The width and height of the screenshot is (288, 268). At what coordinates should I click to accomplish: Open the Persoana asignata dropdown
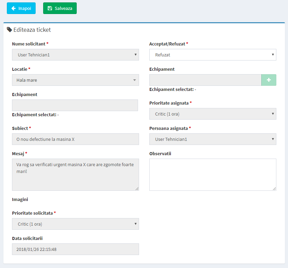point(213,139)
